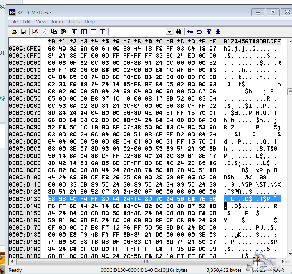Click the highlighted ASCII text in row 000C:D130
This screenshot has height=274, width=292.
(x=252, y=199)
